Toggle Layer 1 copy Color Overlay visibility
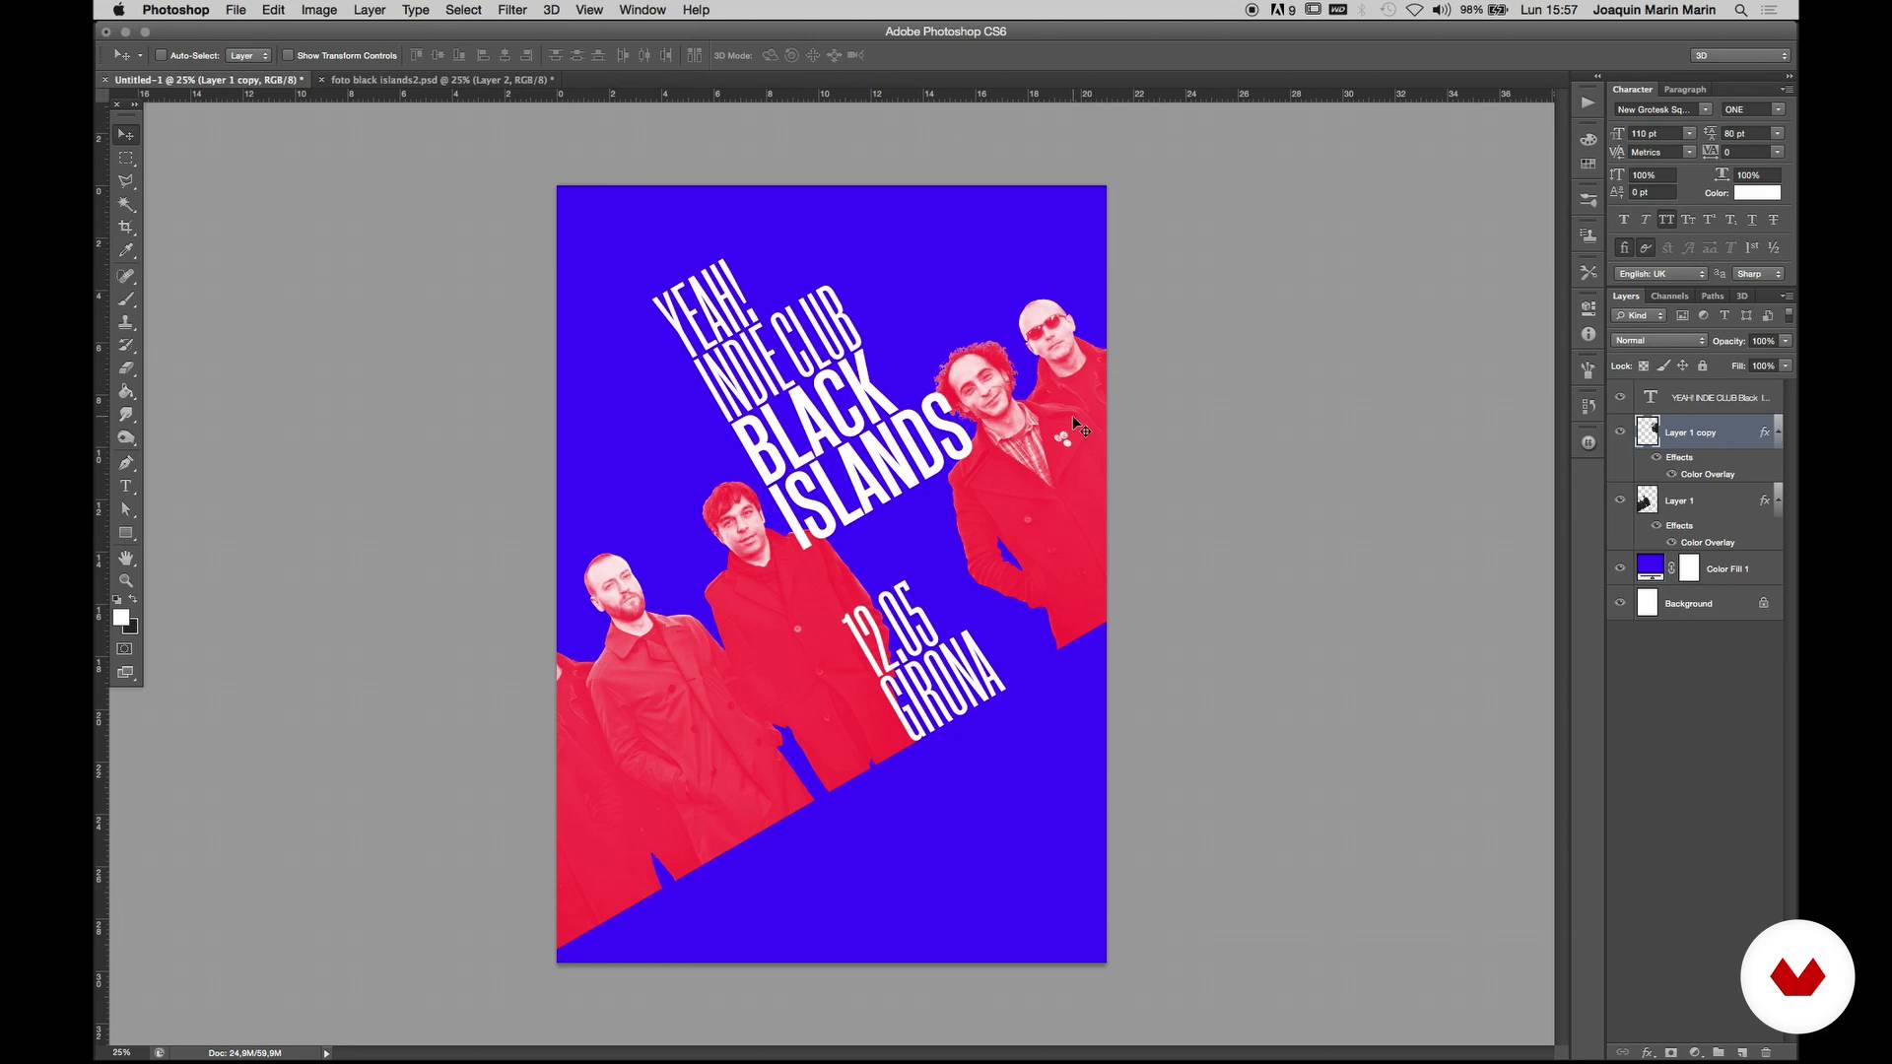Viewport: 1892px width, 1064px height. (1671, 474)
